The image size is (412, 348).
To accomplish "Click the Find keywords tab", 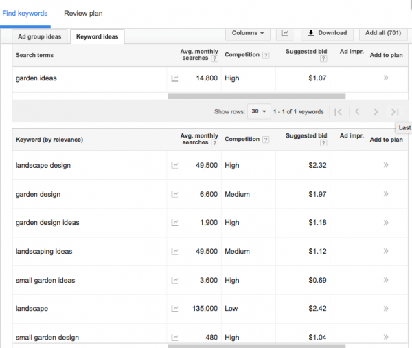I will pos(25,13).
